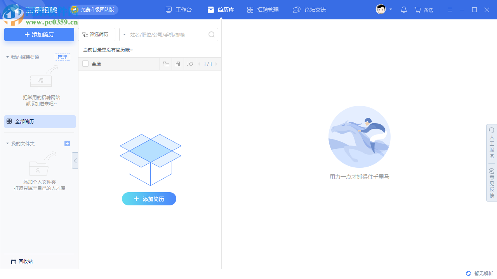The height and width of the screenshot is (279, 497).
Task: Open the notification bell
Action: click(403, 10)
